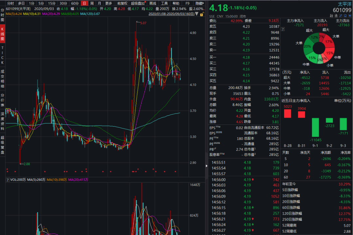The height and width of the screenshot is (235, 353).
Task: Click the 买一 4.18 bid row
Action: [x=244, y=57]
